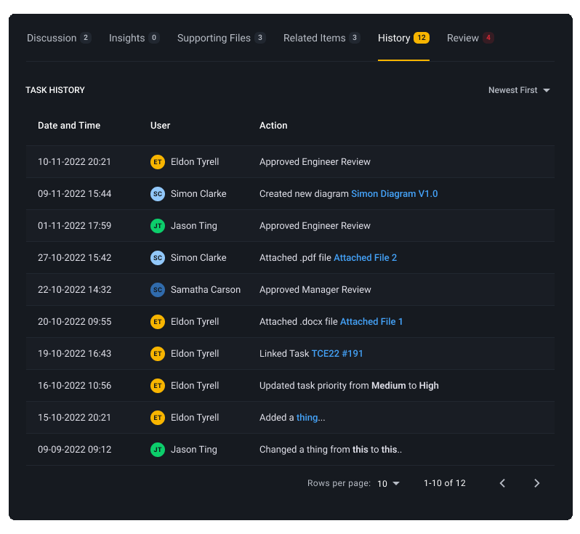Switch to the Discussion tab
This screenshot has height=534, width=580.
58,38
